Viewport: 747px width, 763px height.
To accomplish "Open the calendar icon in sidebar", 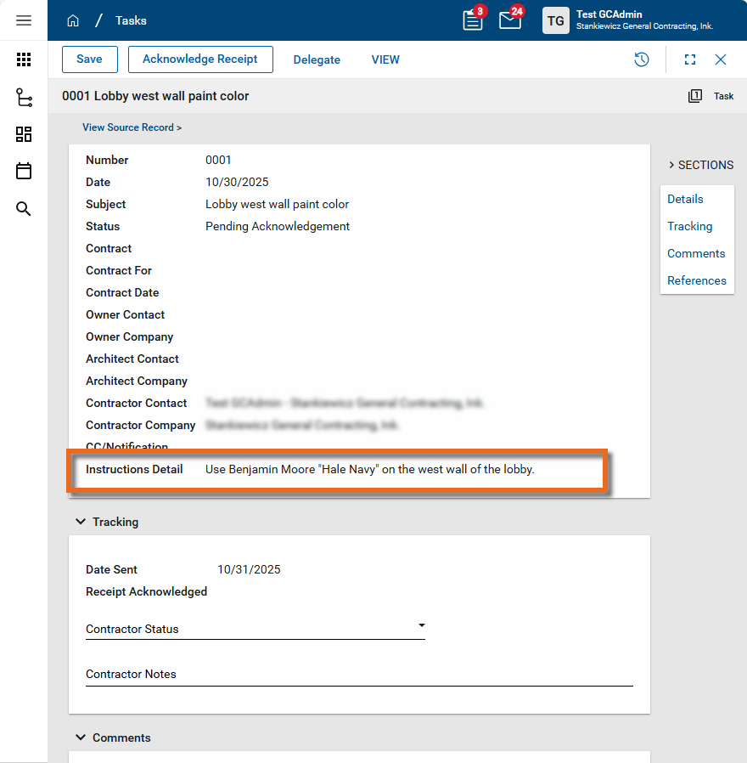I will [x=24, y=171].
